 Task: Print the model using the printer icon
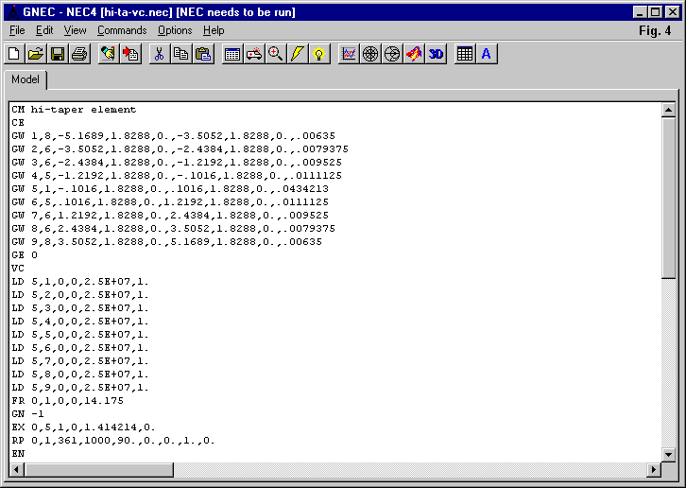click(79, 54)
